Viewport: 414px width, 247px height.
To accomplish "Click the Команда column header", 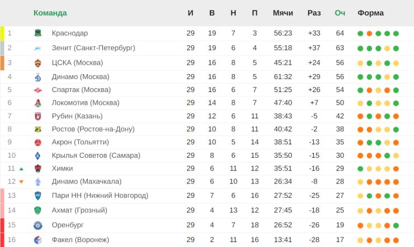I will (x=50, y=13).
